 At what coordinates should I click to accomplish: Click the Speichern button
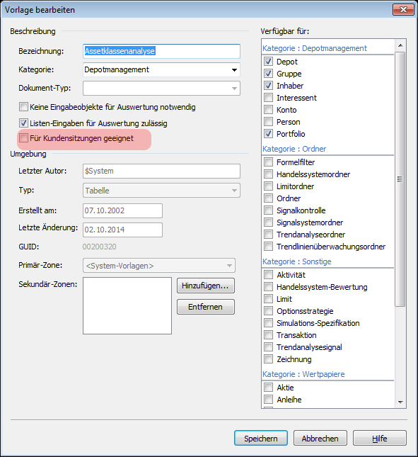(261, 438)
